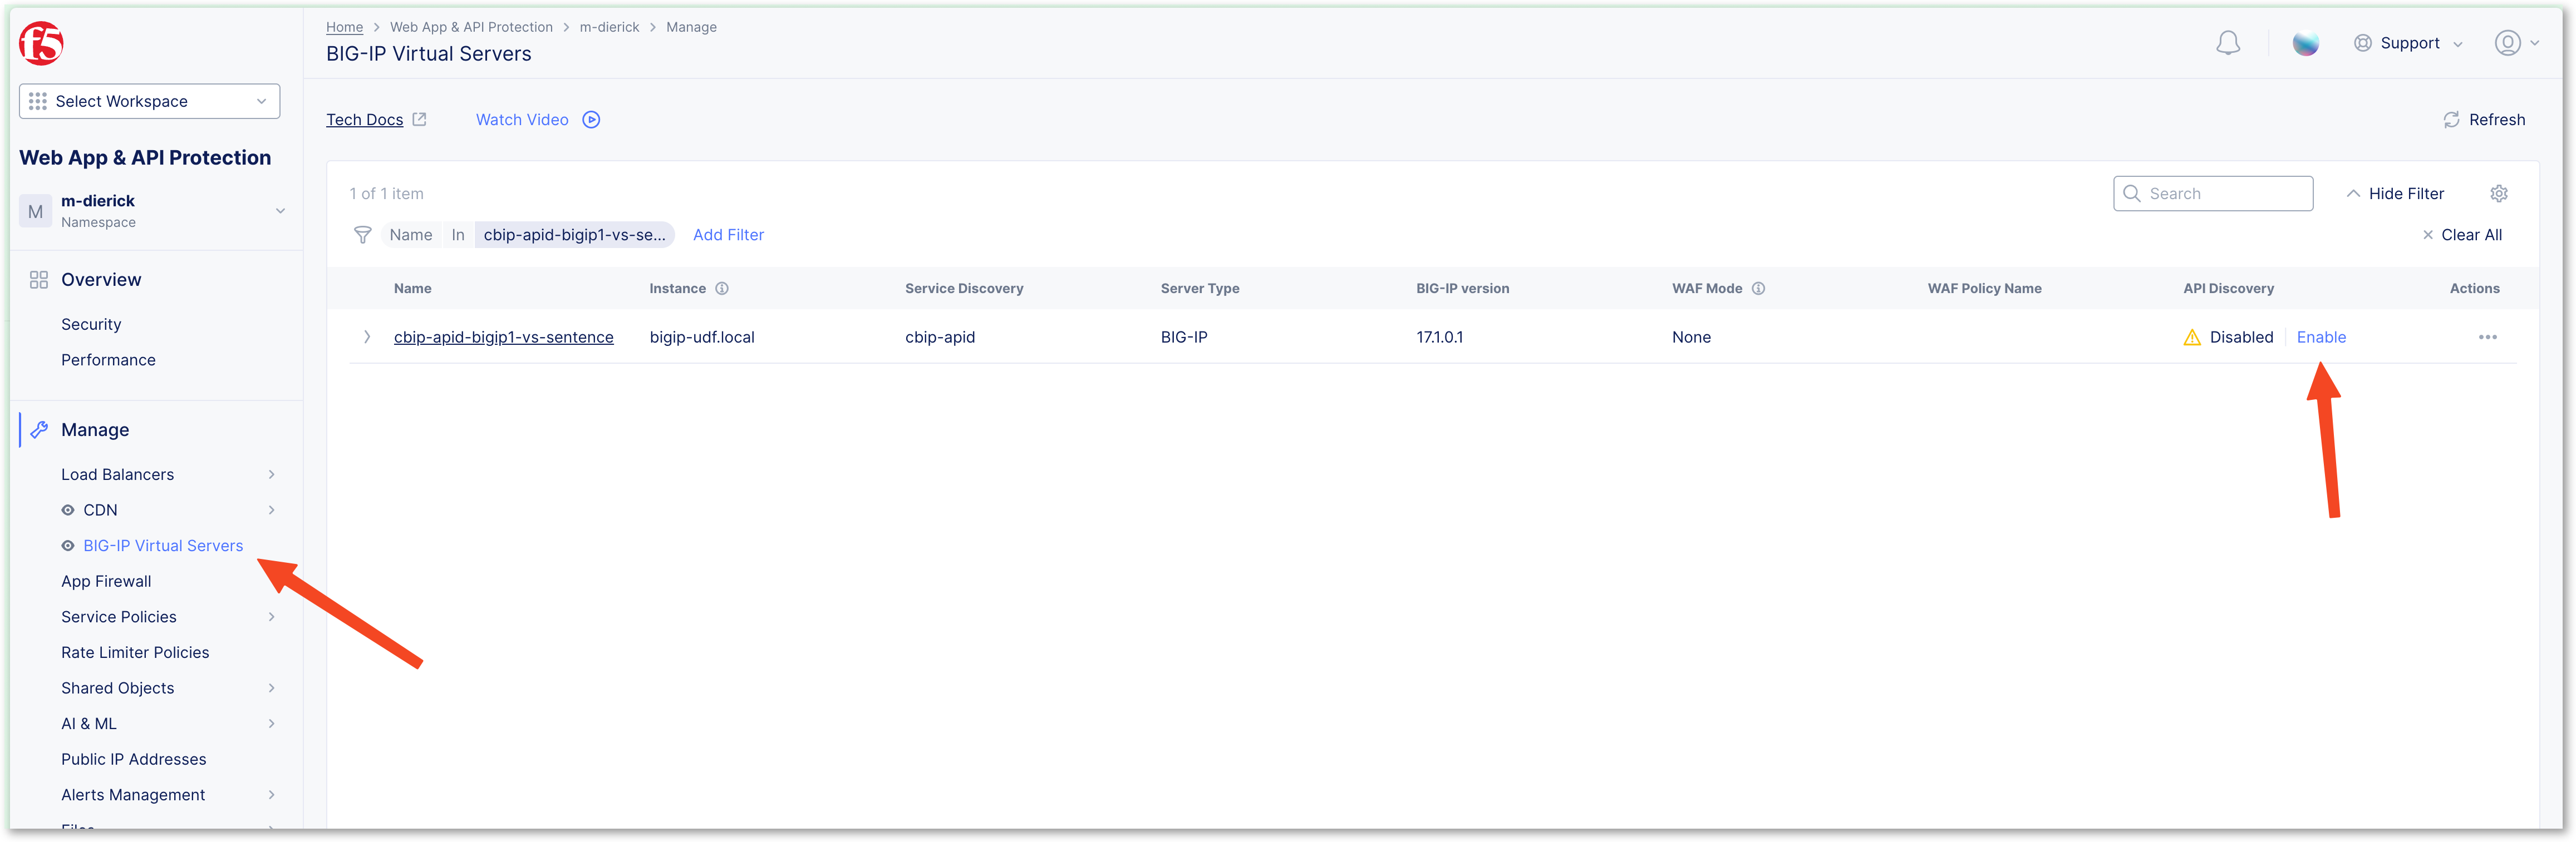Open Rate Limiter Policies
Screen dimensions: 2576x842
point(135,653)
